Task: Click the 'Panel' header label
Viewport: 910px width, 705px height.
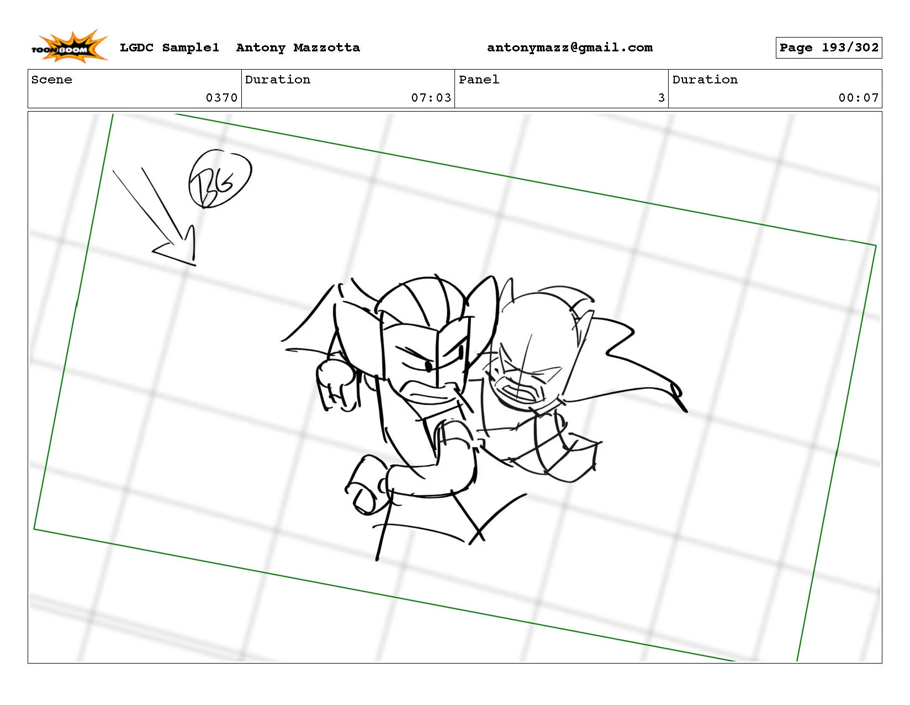Action: tap(479, 80)
